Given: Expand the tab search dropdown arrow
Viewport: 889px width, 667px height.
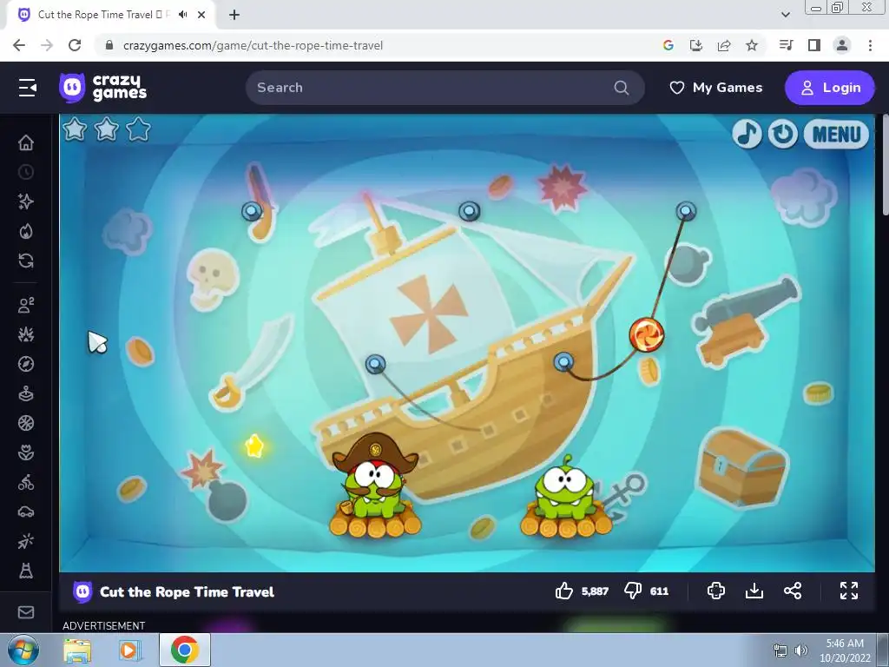Looking at the screenshot, I should [785, 15].
